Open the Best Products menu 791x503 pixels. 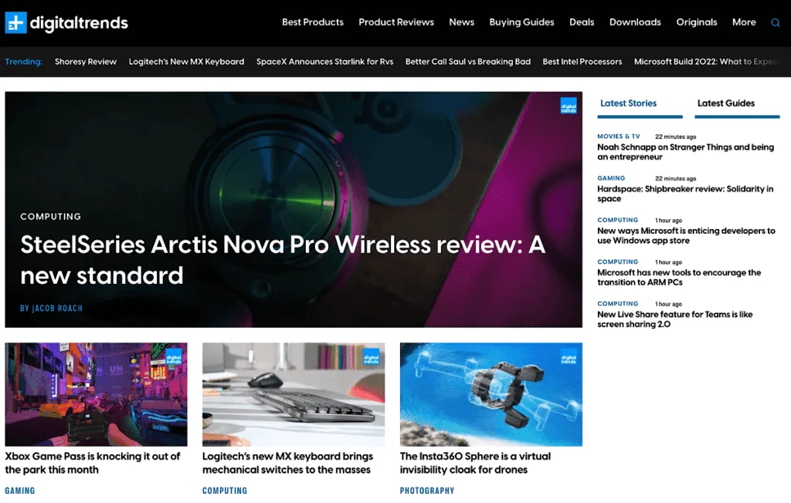pos(313,22)
